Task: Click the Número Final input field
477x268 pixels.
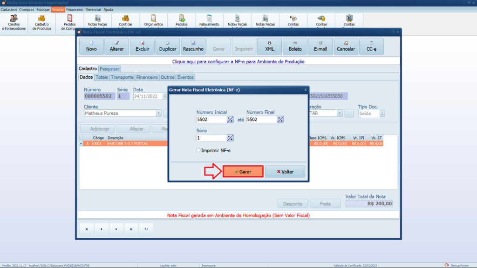Action: point(261,120)
